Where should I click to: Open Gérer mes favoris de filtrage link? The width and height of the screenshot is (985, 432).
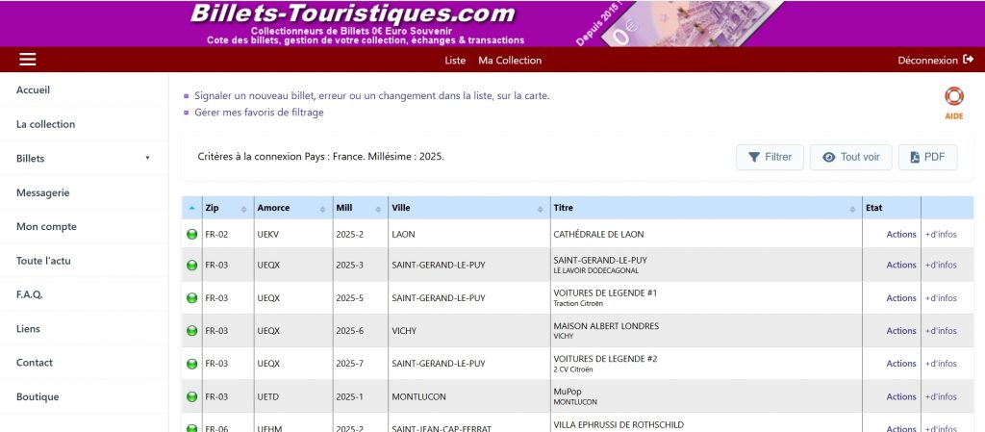[x=259, y=112]
